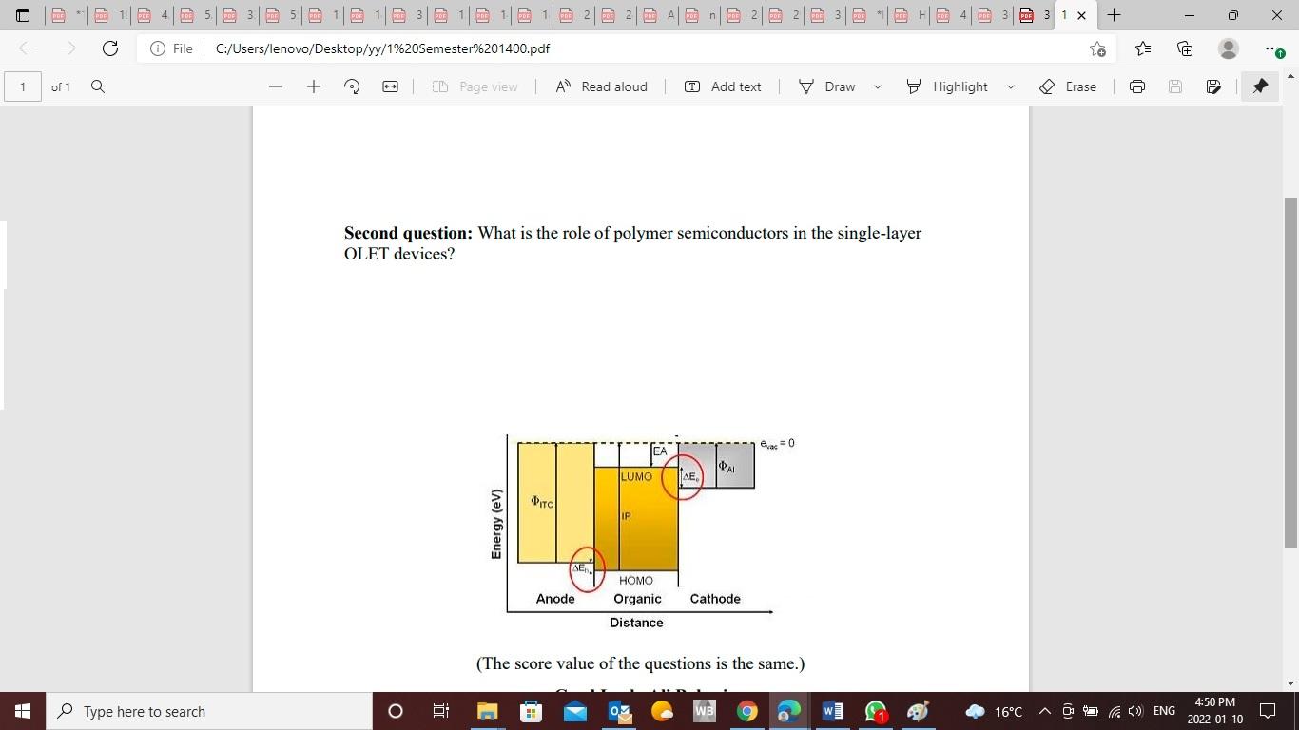Rotate the PDF page
The height and width of the screenshot is (730, 1299).
(x=351, y=86)
